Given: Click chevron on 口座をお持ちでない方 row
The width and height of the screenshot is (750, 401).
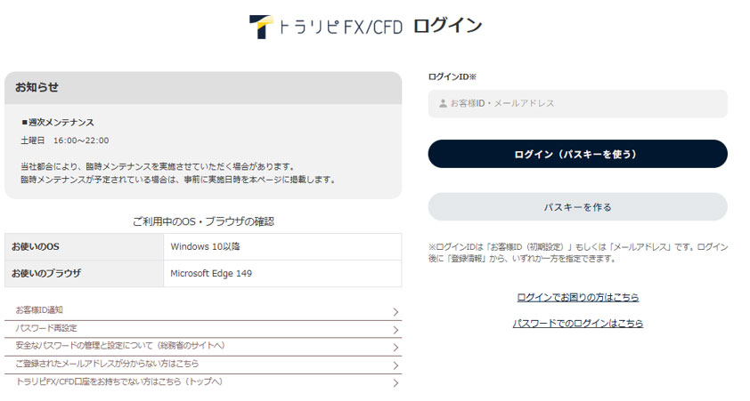Looking at the screenshot, I should (395, 383).
